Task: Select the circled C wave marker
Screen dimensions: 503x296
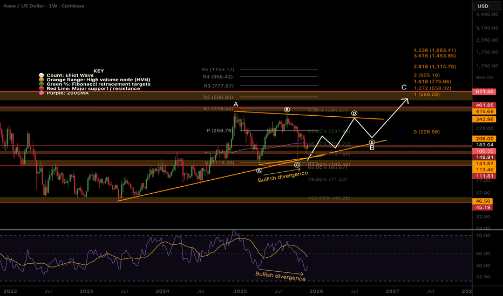Action: (297, 164)
